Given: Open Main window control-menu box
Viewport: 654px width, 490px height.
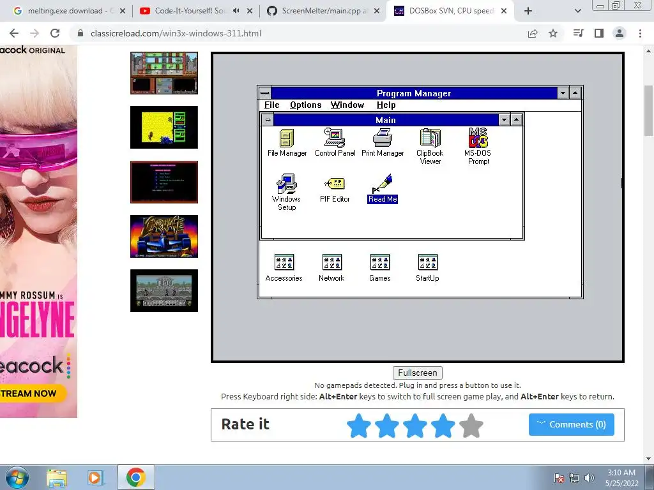Looking at the screenshot, I should point(268,120).
